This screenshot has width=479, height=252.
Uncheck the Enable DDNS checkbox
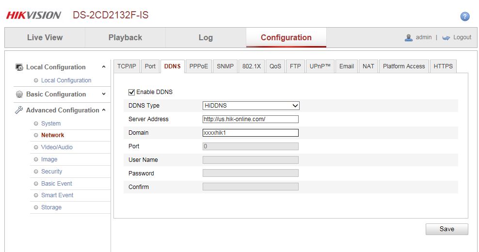(131, 92)
